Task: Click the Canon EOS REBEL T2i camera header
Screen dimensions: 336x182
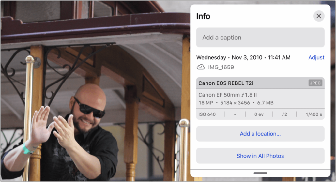Action: click(x=226, y=83)
